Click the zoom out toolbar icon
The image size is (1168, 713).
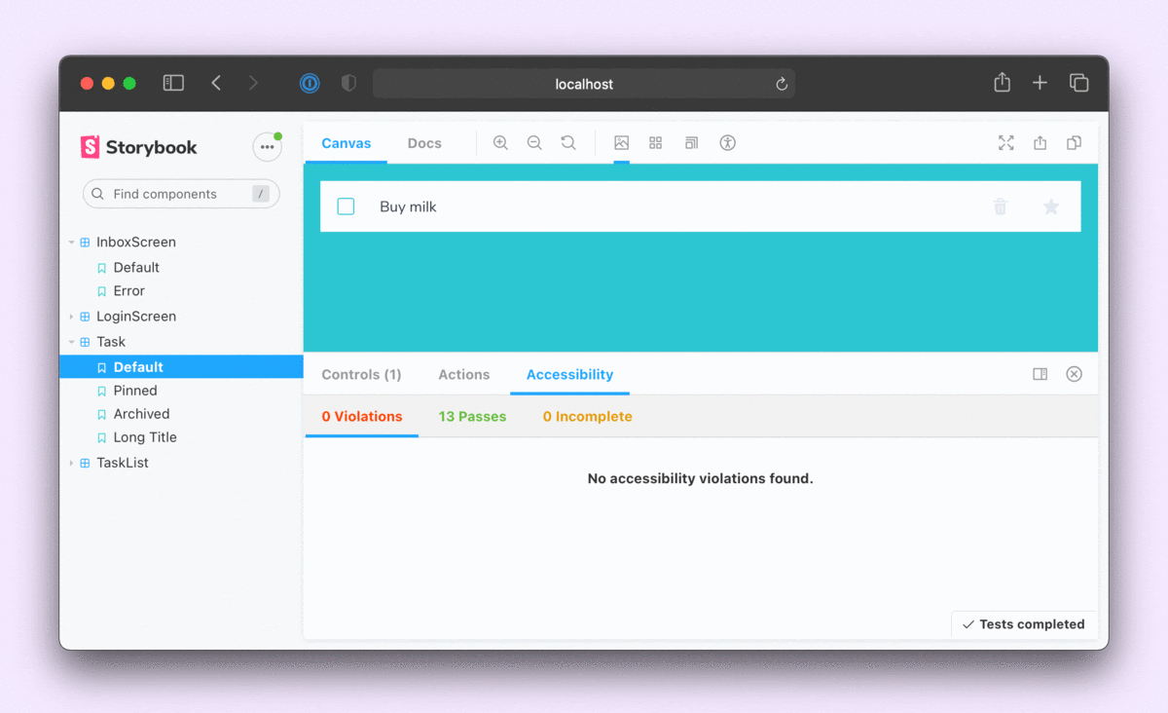[534, 143]
